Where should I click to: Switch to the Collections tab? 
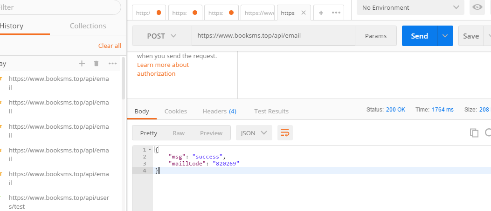tap(88, 26)
